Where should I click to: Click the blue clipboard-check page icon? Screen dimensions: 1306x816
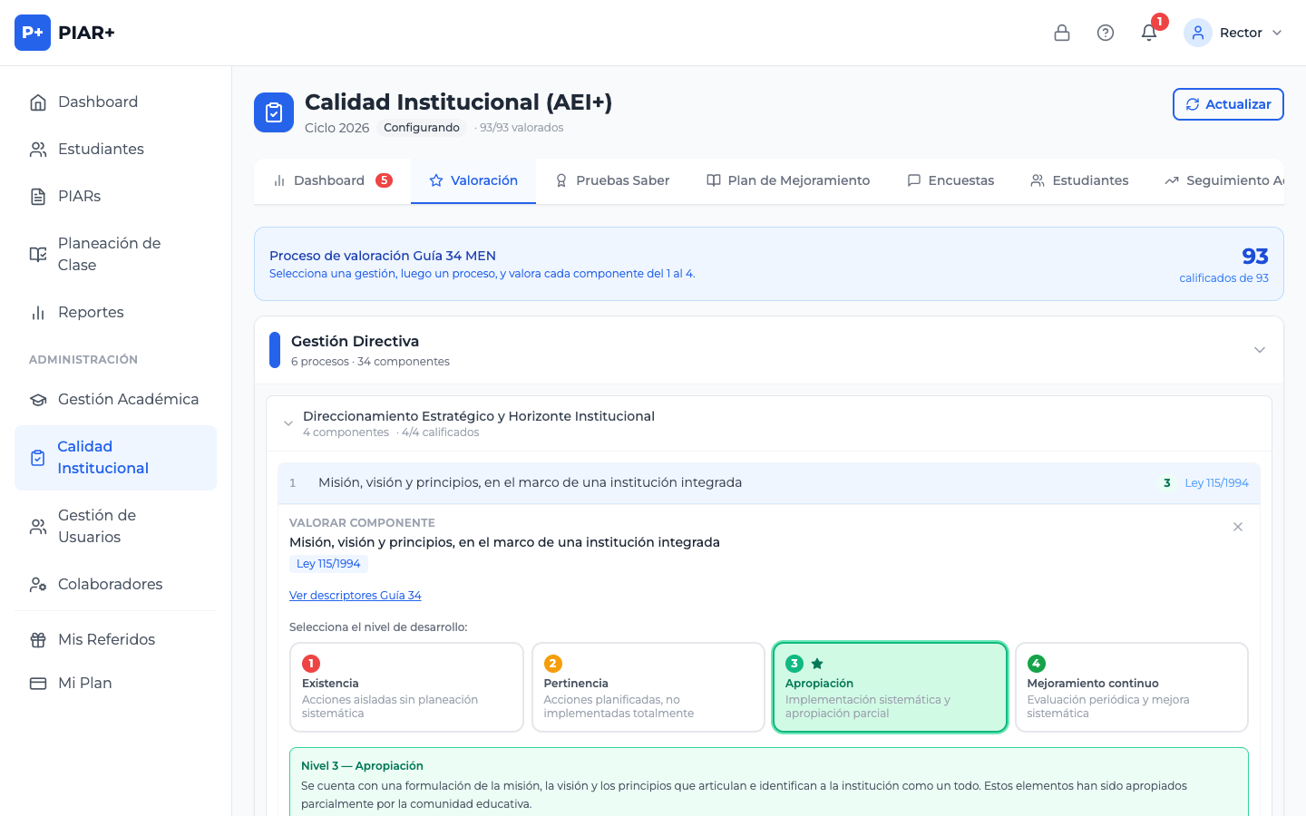(274, 112)
